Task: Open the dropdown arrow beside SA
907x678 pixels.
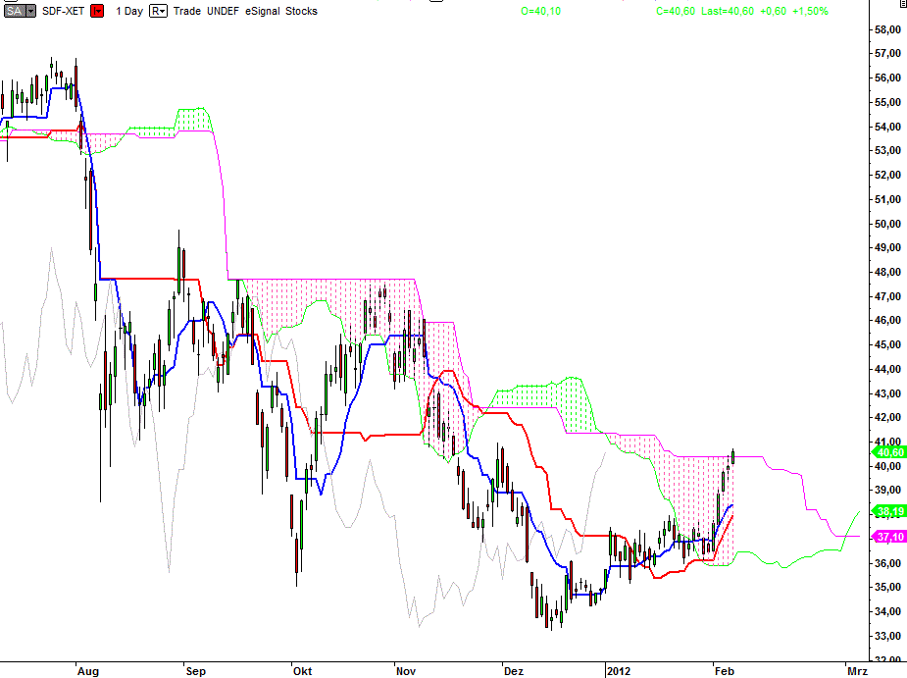Action: (31, 11)
